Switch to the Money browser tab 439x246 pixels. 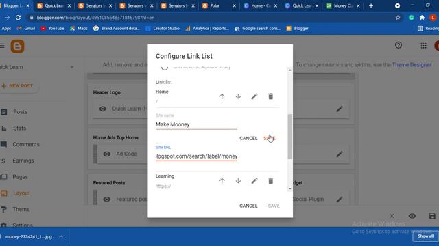coord(343,5)
